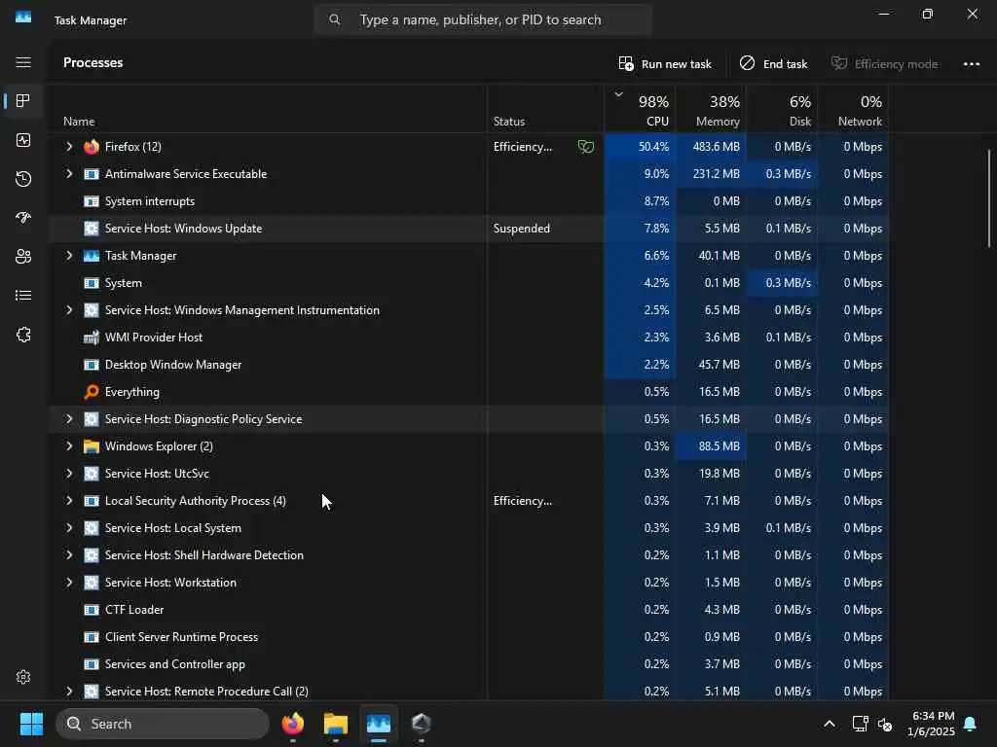Expand Service Host: Local System row
The width and height of the screenshot is (997, 747).
[69, 528]
